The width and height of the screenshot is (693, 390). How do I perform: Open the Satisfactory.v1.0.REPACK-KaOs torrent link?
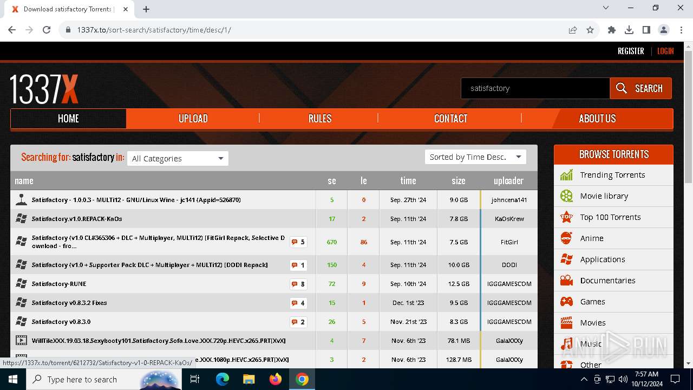tap(77, 219)
